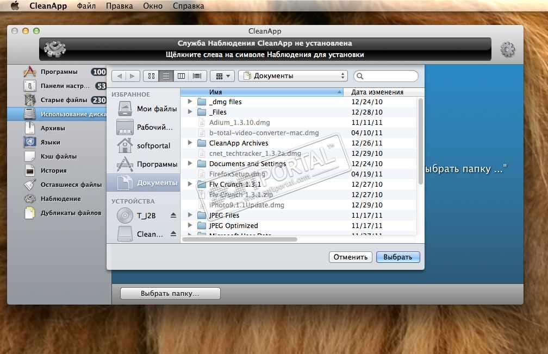Viewport: 548px width, 354px height.
Task: Switch file dialog to icon view
Action: pyautogui.click(x=151, y=76)
